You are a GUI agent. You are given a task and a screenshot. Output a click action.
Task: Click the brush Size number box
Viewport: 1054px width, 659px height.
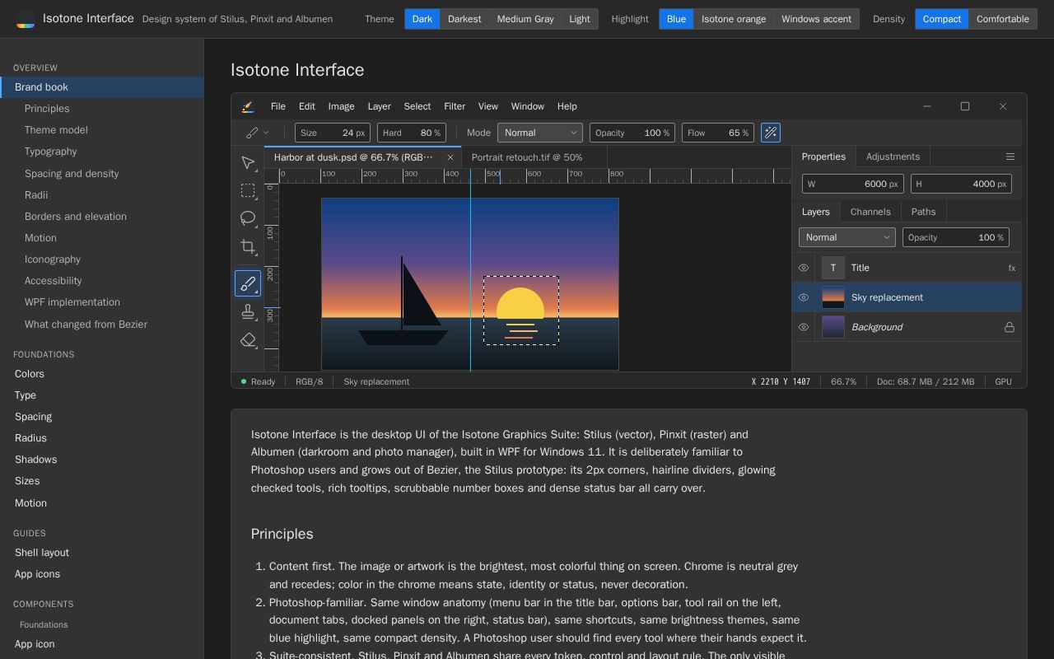click(x=333, y=133)
